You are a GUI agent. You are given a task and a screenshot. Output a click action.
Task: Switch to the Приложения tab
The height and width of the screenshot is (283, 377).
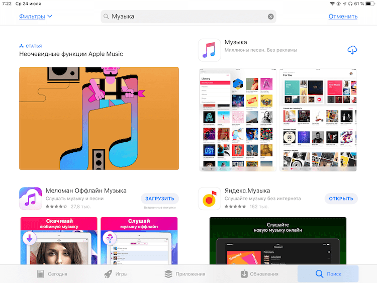(184, 274)
